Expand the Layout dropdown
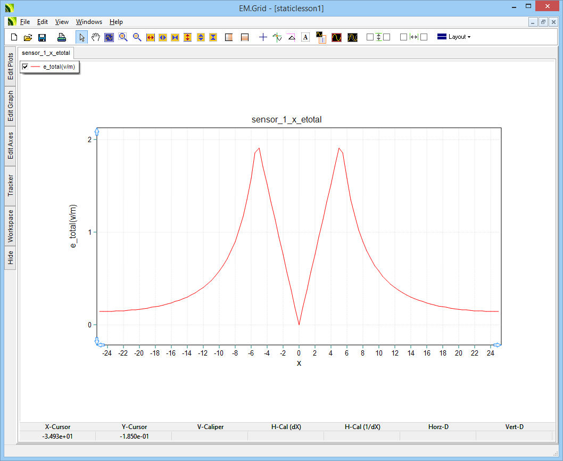Image resolution: width=563 pixels, height=461 pixels. tap(454, 37)
